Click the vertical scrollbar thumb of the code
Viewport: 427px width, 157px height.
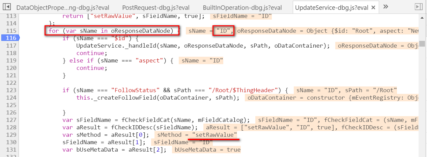coord(422,44)
